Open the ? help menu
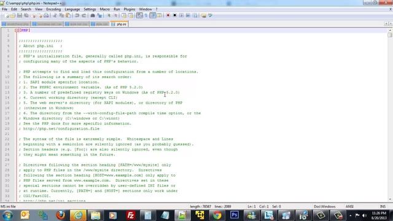393x221 pixels. tap(157, 9)
